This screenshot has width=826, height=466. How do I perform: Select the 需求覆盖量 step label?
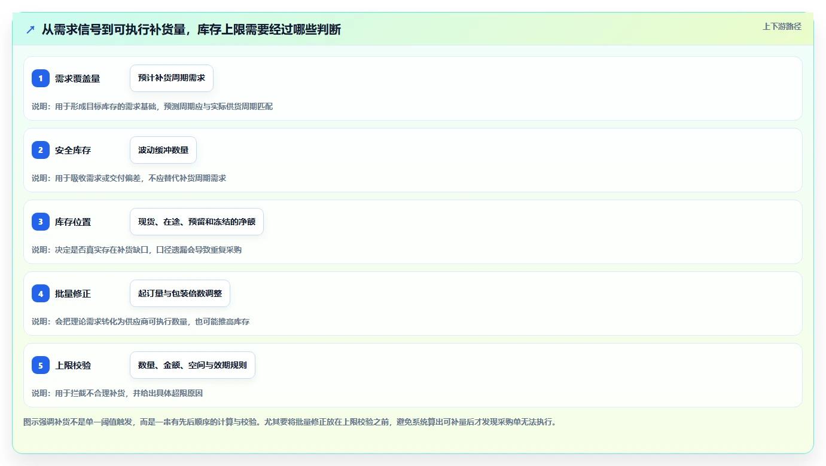(77, 78)
